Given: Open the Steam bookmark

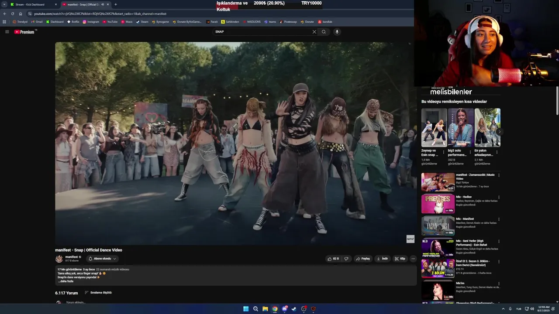Looking at the screenshot, I should [142, 22].
